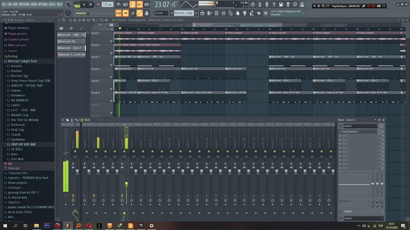410x230 pixels.
Task: Select the playlist pencil draw tool
Action: click(70, 20)
